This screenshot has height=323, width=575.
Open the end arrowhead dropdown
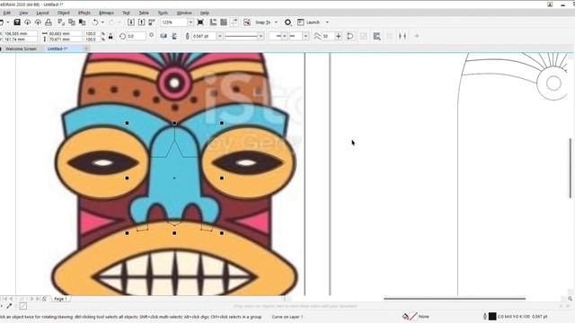pyautogui.click(x=305, y=36)
